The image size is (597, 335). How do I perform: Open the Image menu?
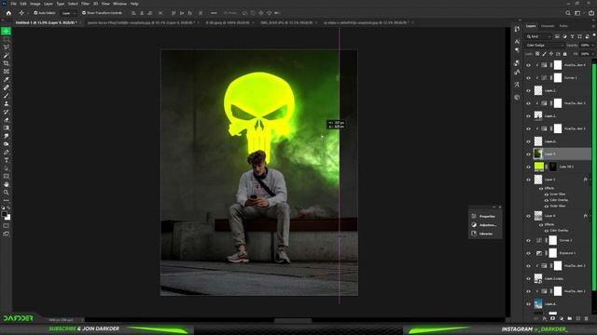[35, 4]
